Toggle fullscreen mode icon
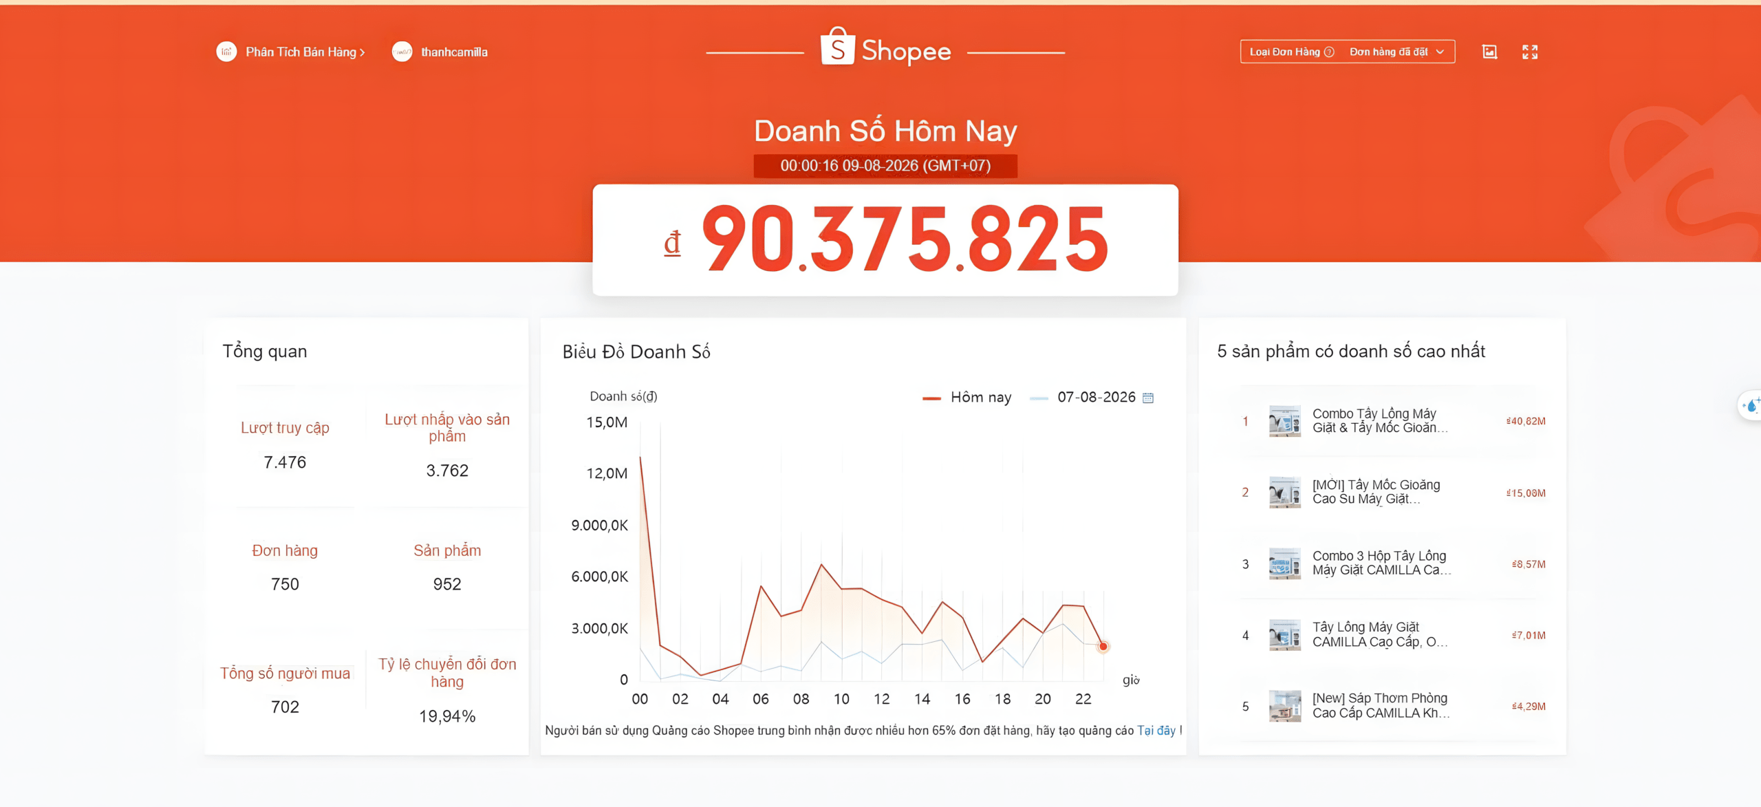Image resolution: width=1761 pixels, height=807 pixels. [x=1530, y=52]
